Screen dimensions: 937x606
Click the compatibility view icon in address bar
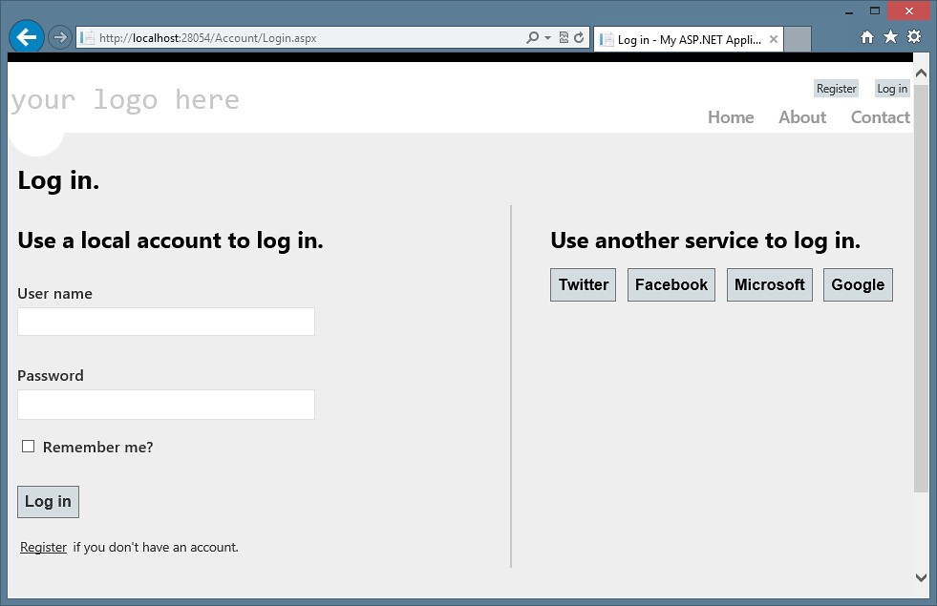tap(564, 38)
